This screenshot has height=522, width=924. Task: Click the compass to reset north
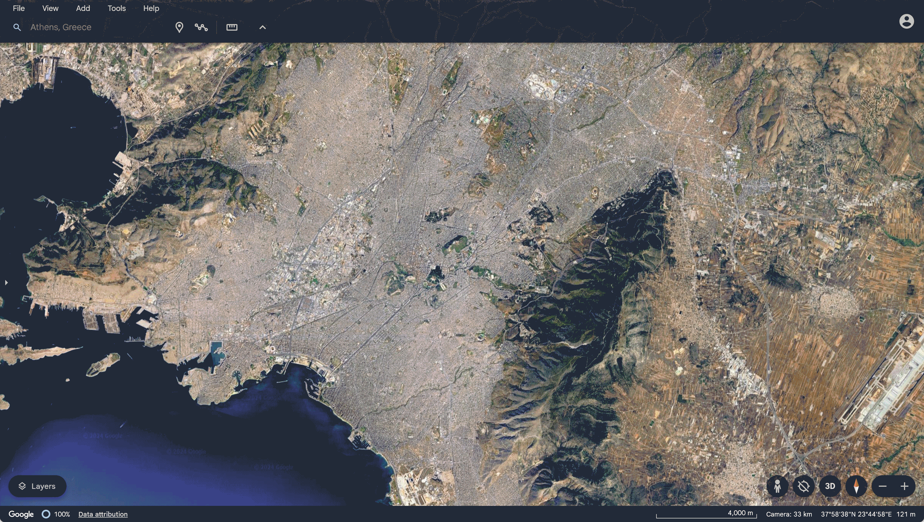856,486
